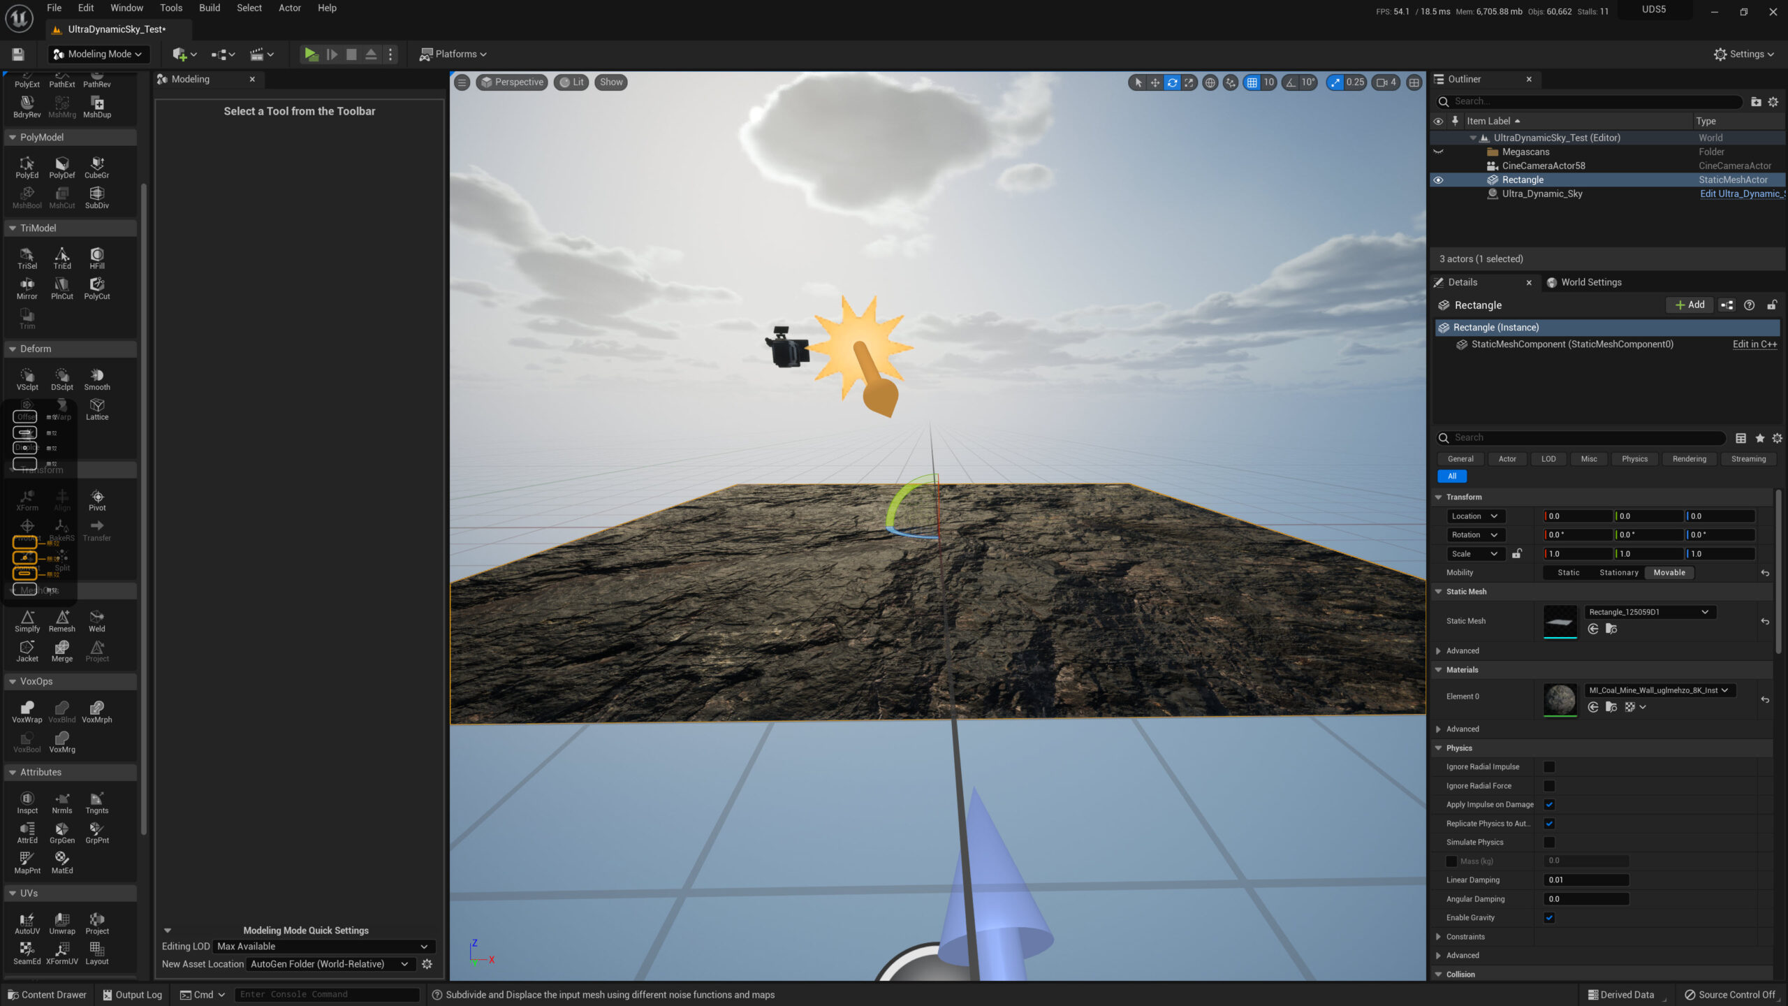
Task: Switch to the World Settings tab
Action: tap(1584, 282)
